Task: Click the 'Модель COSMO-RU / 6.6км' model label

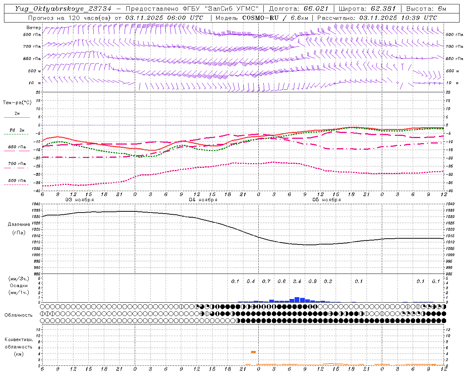Action: click(262, 18)
